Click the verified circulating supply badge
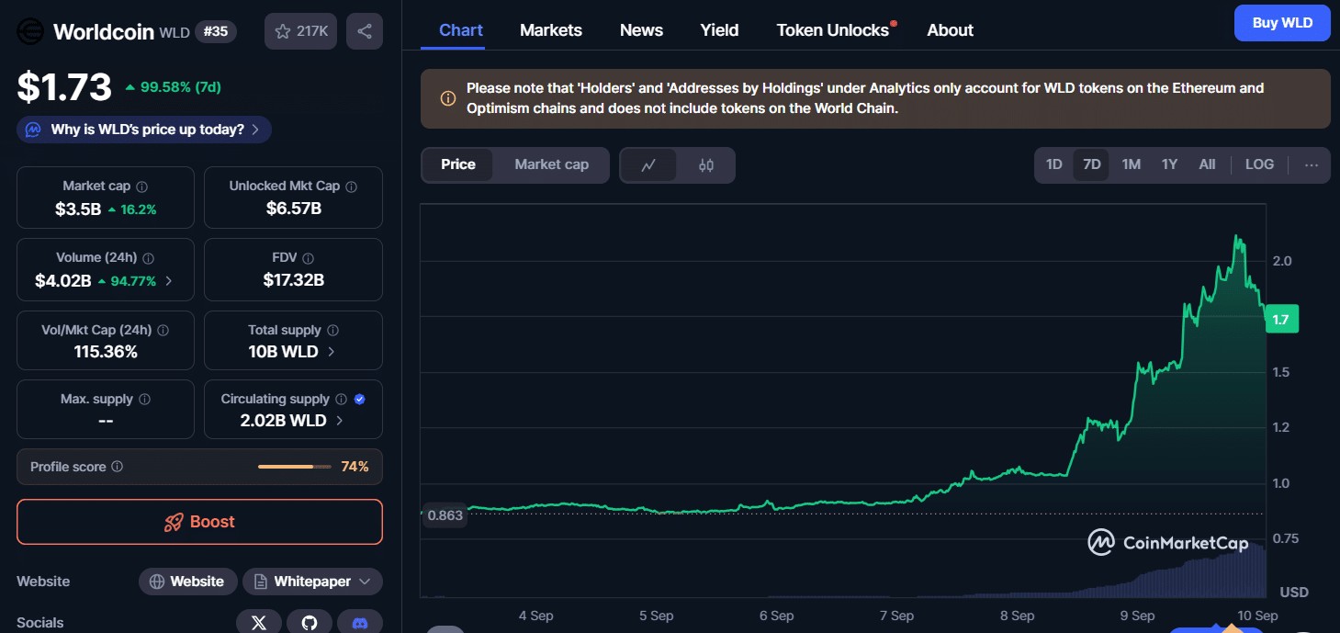The height and width of the screenshot is (633, 1340). tap(360, 399)
